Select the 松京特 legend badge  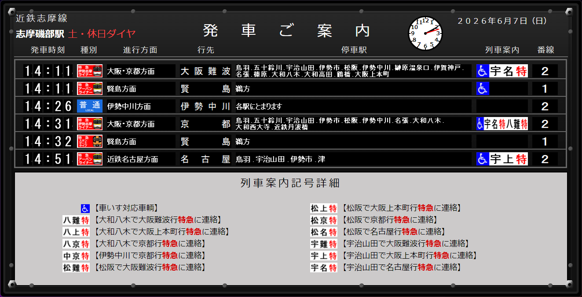(324, 220)
